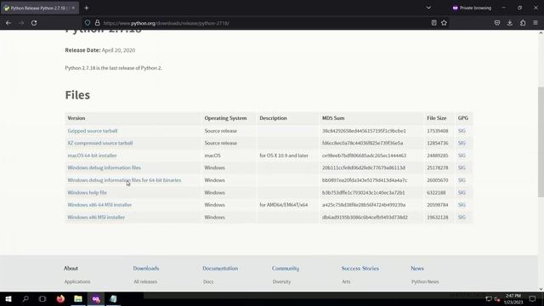
Task: Open Arts link under Success Stories
Action: tap(346, 281)
